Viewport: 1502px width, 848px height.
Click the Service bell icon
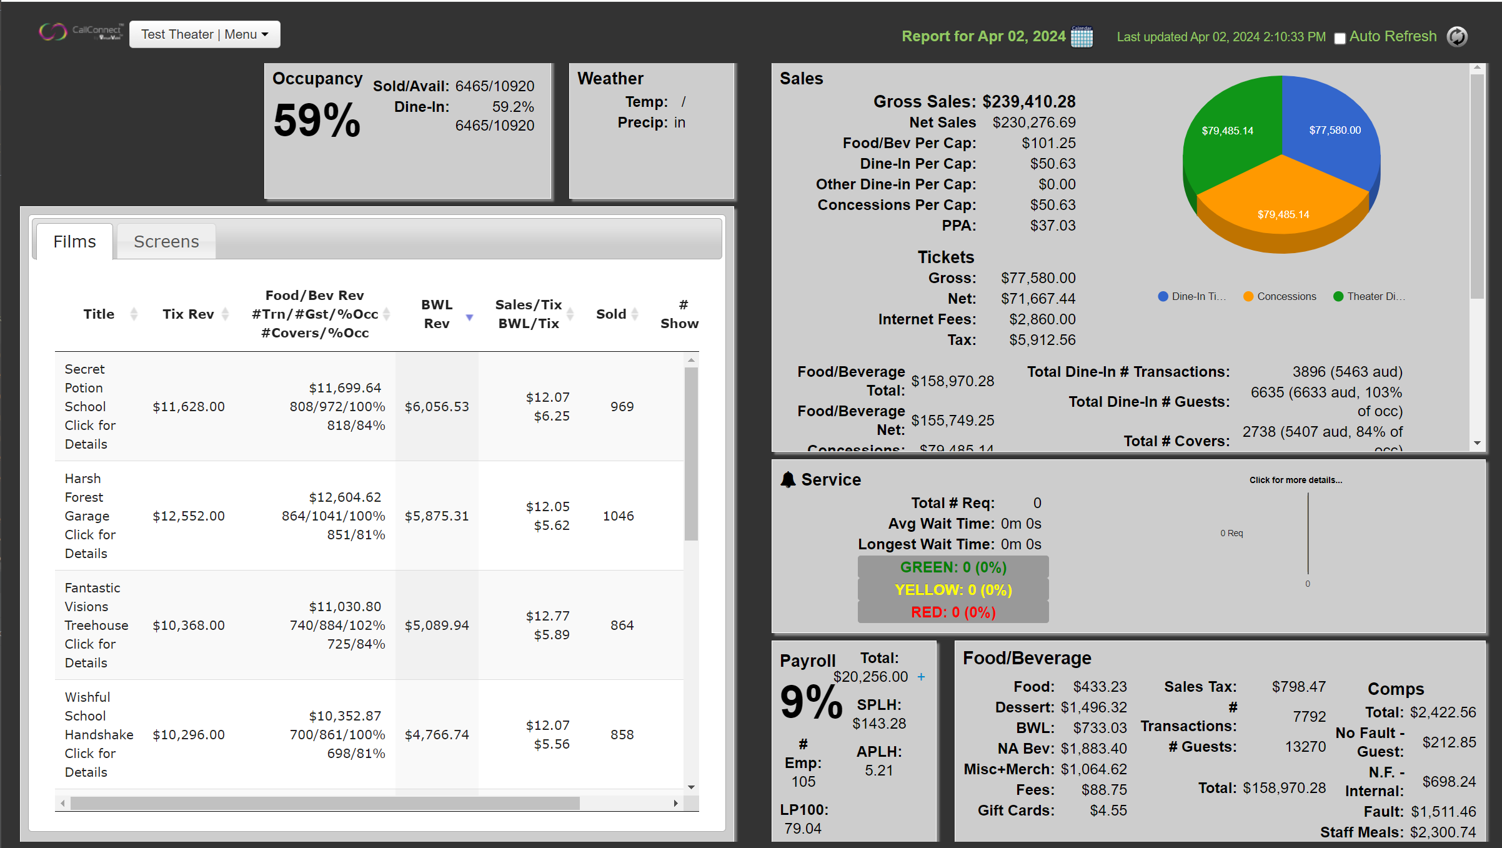pyautogui.click(x=788, y=479)
